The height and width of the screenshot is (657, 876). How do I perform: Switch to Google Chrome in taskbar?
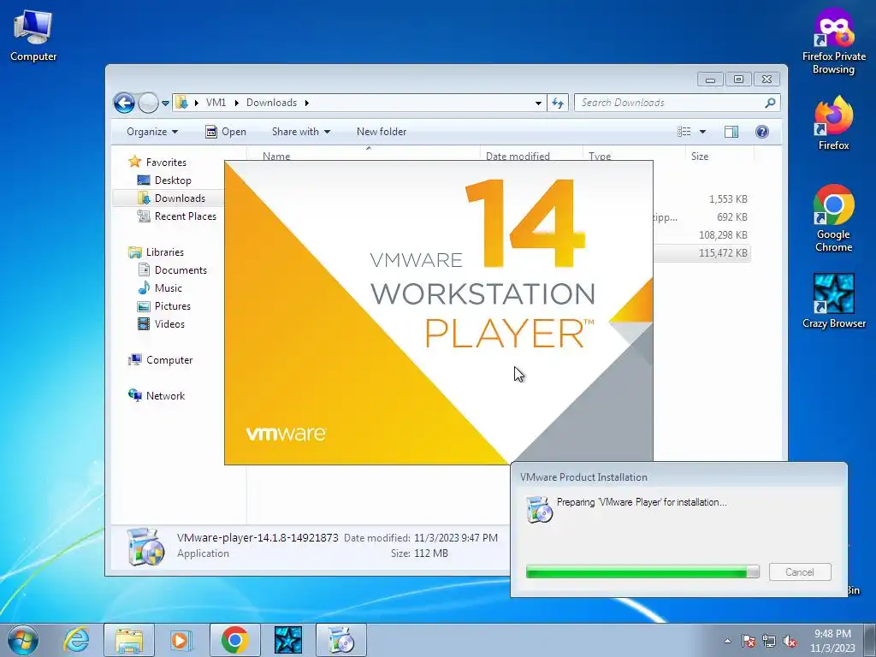234,640
